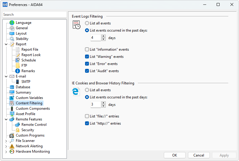Click the Hardware Monitoring gauge icon
This screenshot has width=239, height=161.
pyautogui.click(x=12, y=151)
